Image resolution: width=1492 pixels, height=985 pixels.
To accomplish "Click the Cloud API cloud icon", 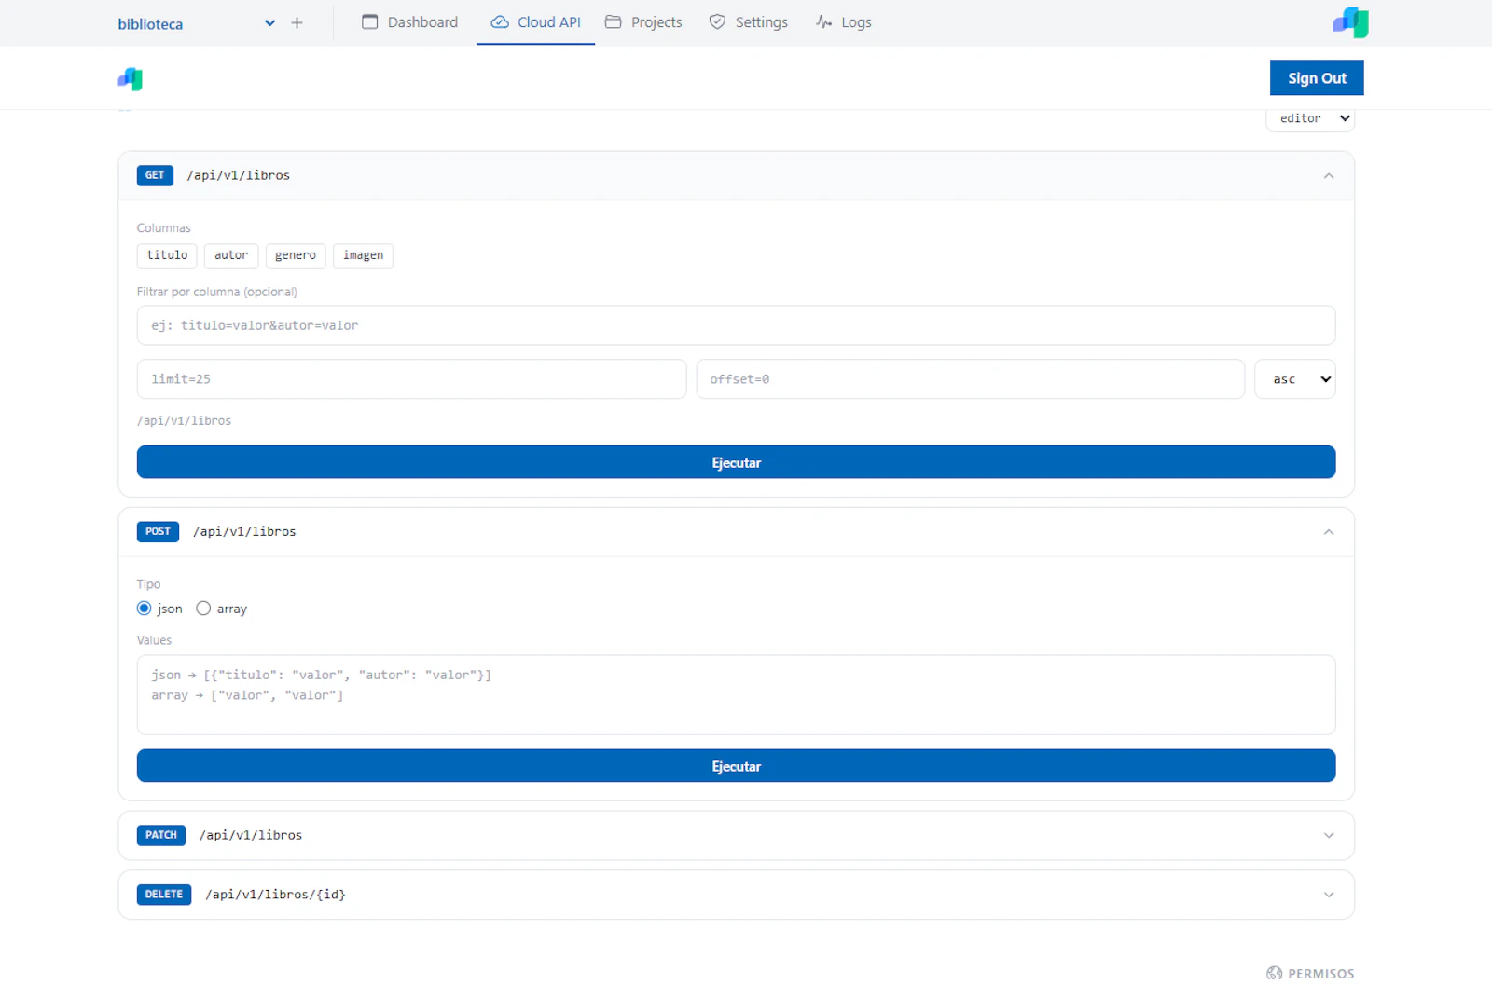I will 500,21.
